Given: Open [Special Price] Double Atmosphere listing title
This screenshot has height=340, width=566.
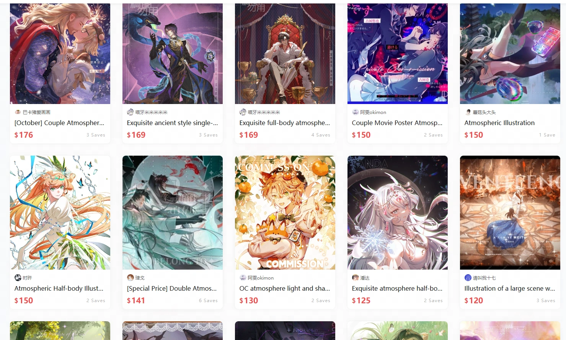Looking at the screenshot, I should [x=172, y=288].
